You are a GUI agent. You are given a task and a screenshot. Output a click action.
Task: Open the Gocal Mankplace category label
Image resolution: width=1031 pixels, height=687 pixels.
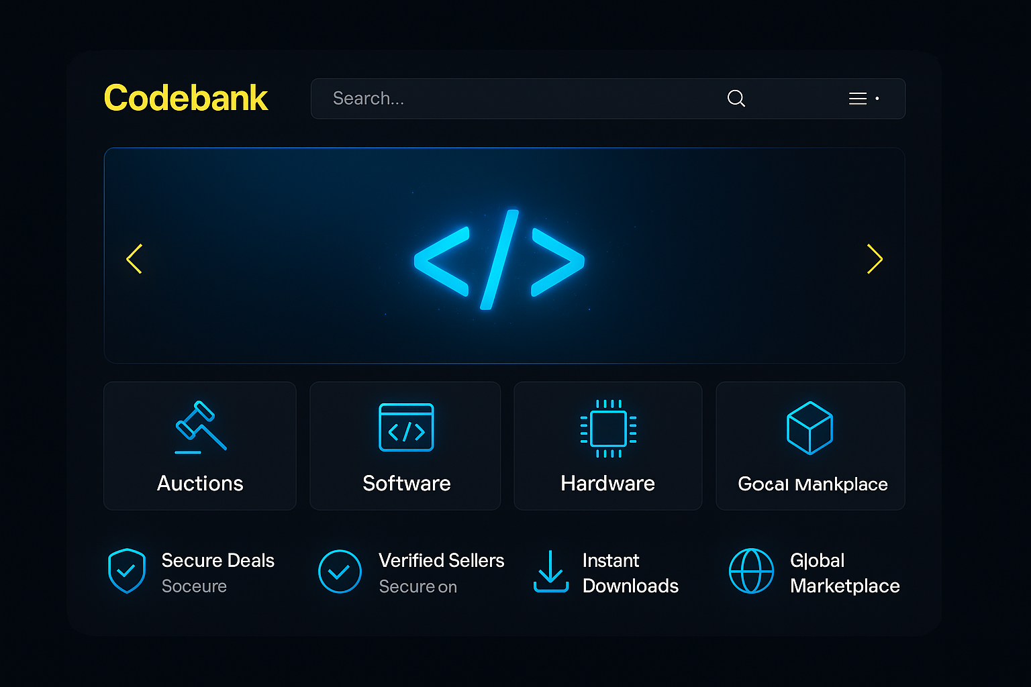[x=812, y=484]
